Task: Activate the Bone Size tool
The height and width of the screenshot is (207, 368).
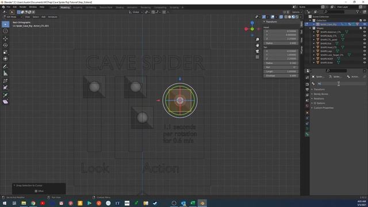Action: tap(5, 87)
